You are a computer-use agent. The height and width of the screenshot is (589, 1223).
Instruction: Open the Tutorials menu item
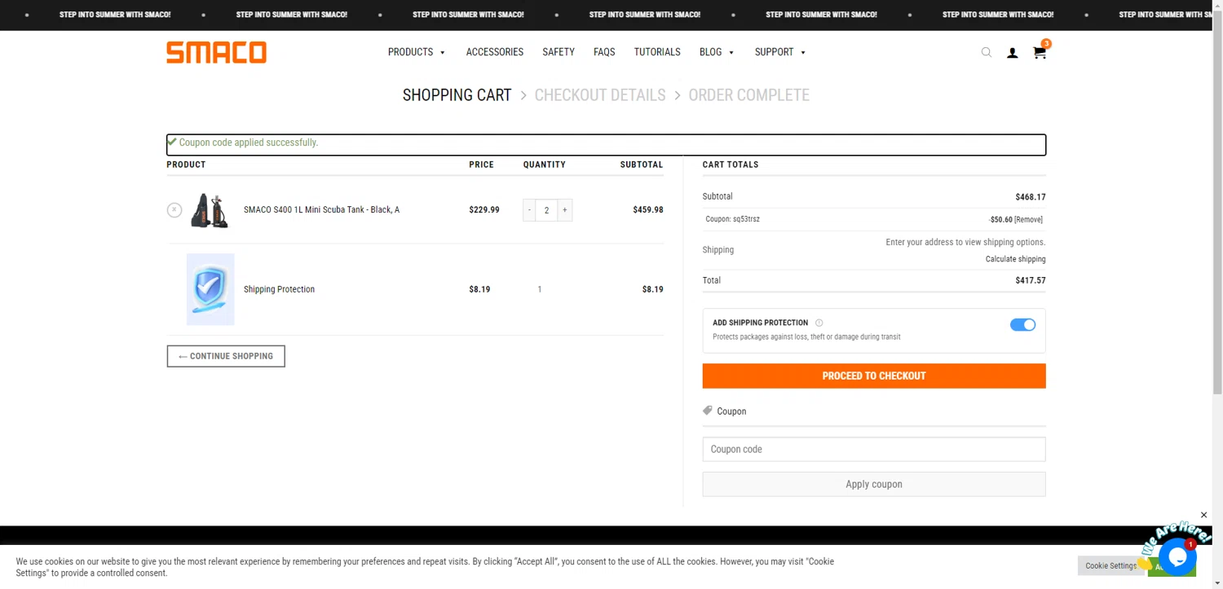(657, 52)
